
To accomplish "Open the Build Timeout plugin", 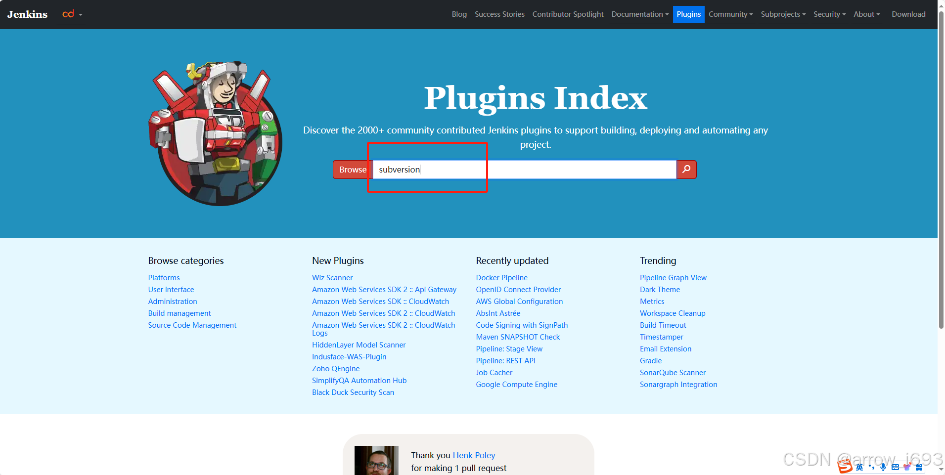I will [x=663, y=325].
